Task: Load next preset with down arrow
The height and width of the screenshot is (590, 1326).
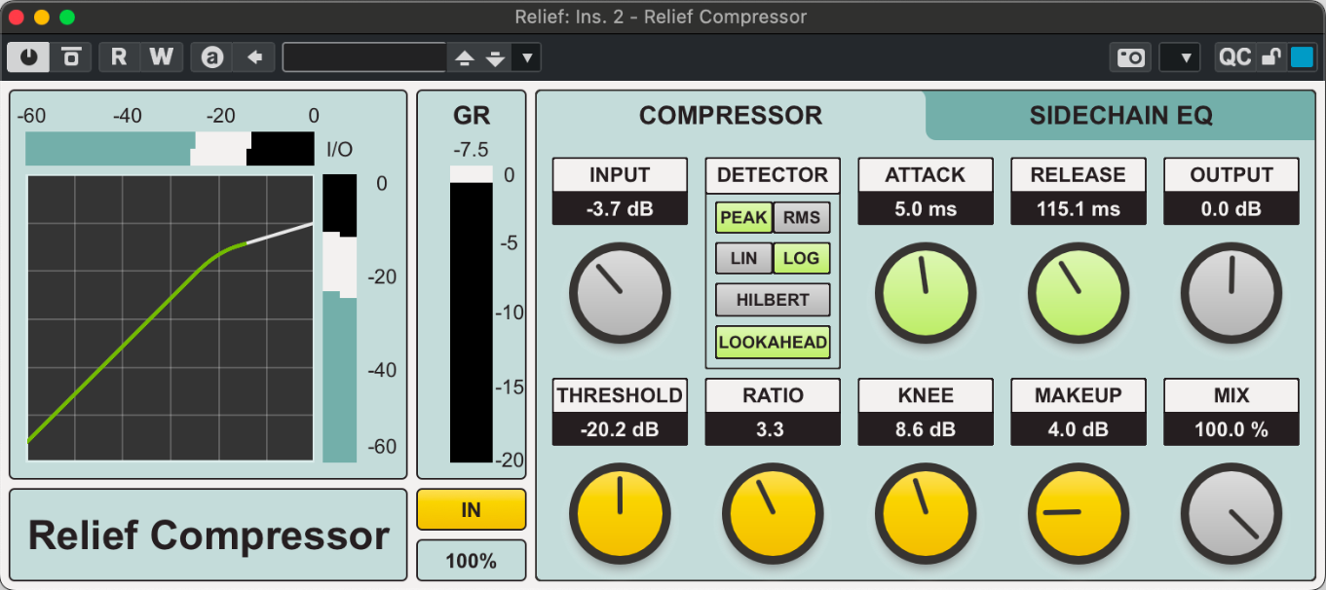Action: 496,58
